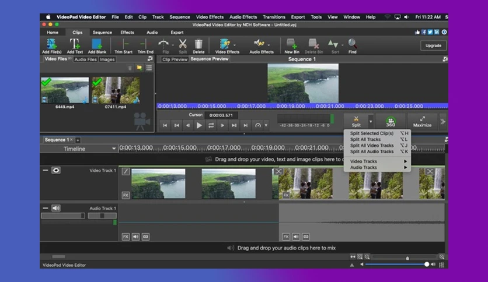Screen dimensions: 488x282
Task: Click the 360 video button in preview
Action: (391, 121)
